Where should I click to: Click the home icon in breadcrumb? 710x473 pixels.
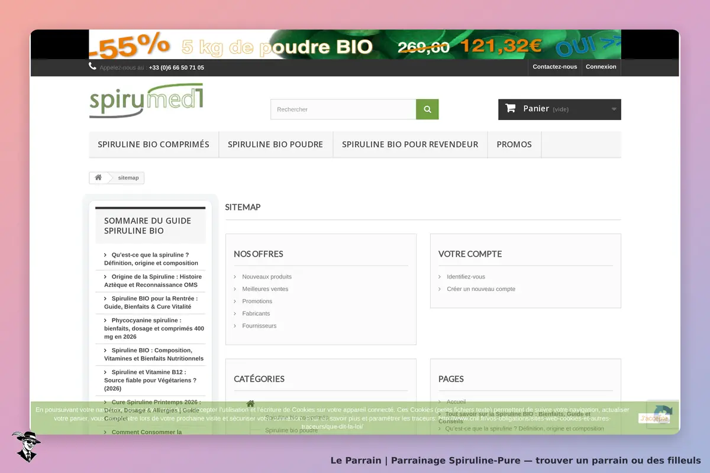pyautogui.click(x=98, y=177)
